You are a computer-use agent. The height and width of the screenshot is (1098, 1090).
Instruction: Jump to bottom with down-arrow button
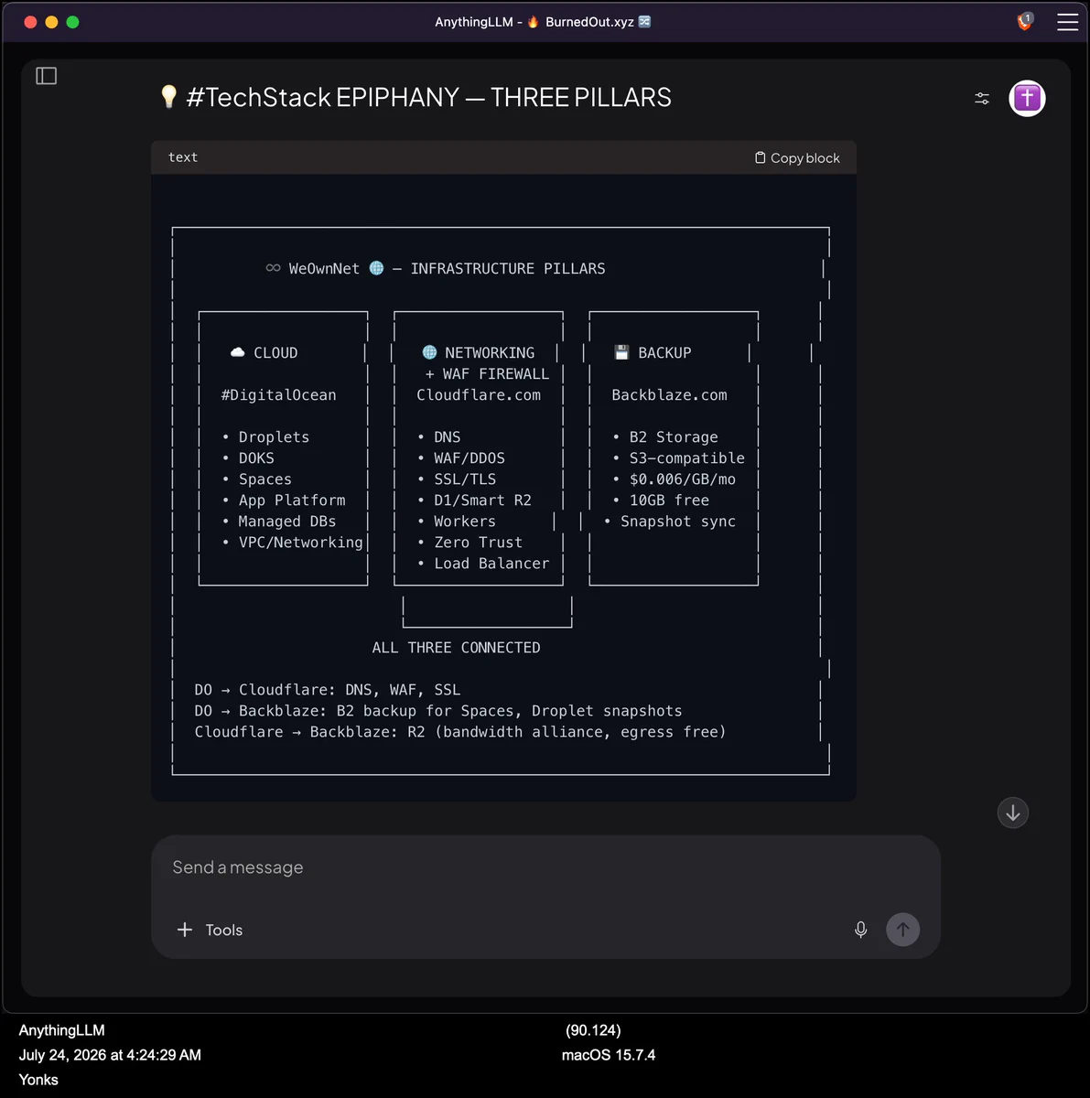click(x=1013, y=813)
